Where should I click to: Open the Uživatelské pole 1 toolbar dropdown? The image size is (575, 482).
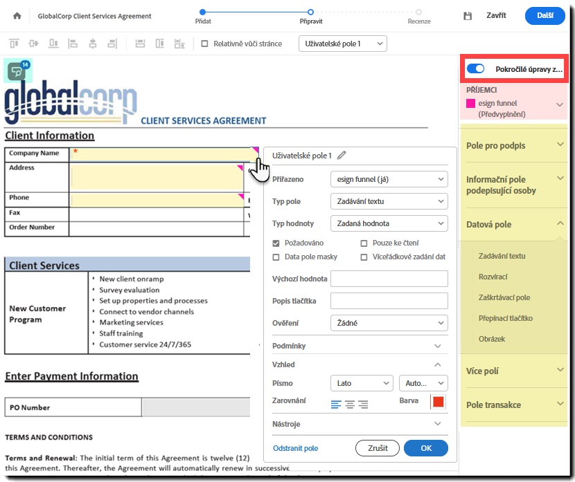pos(342,44)
